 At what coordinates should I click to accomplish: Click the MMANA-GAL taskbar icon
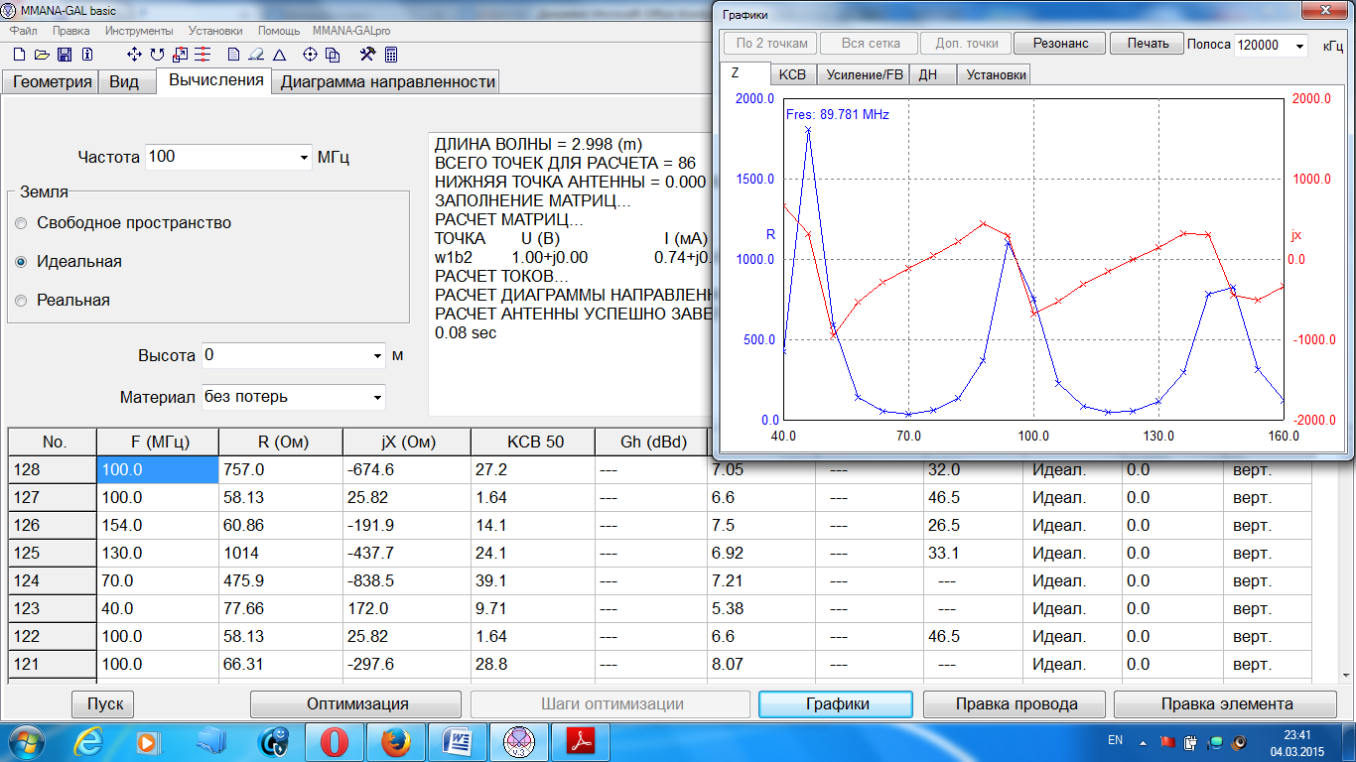(x=519, y=741)
